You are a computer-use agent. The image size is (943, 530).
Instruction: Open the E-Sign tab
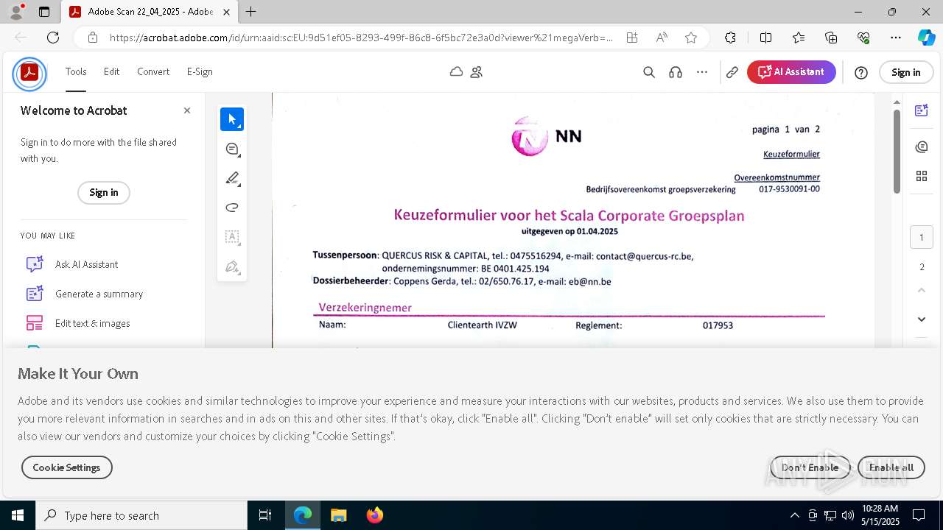click(200, 71)
